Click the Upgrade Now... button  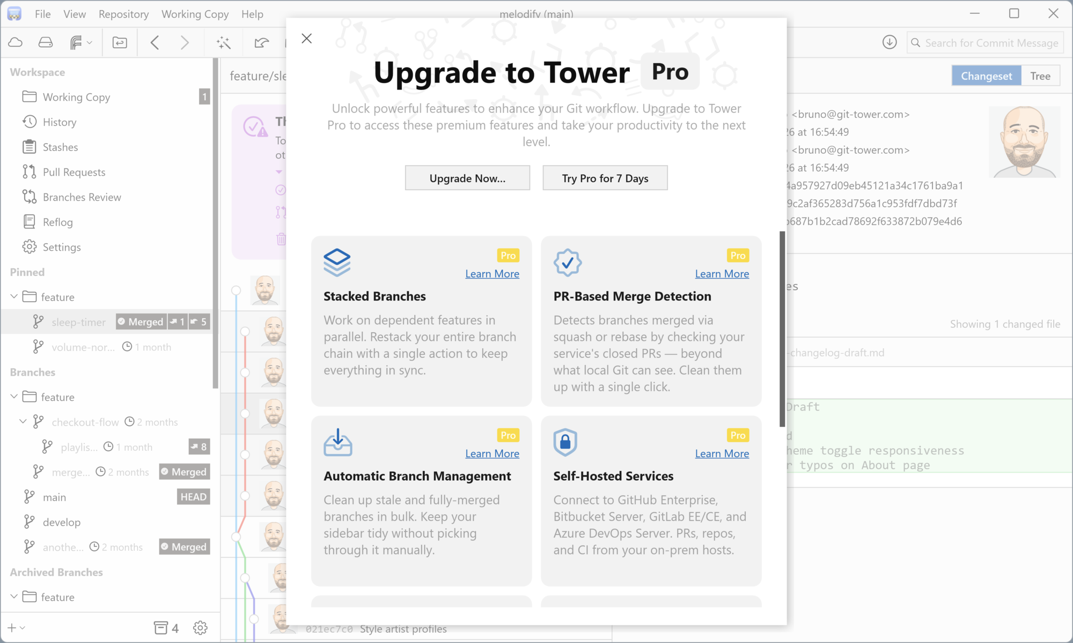coord(467,178)
